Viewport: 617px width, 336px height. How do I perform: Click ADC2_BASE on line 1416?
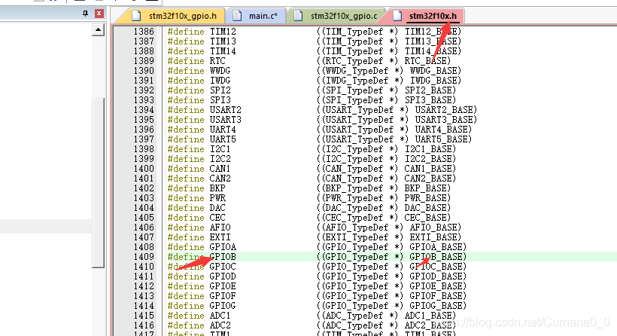(427, 325)
